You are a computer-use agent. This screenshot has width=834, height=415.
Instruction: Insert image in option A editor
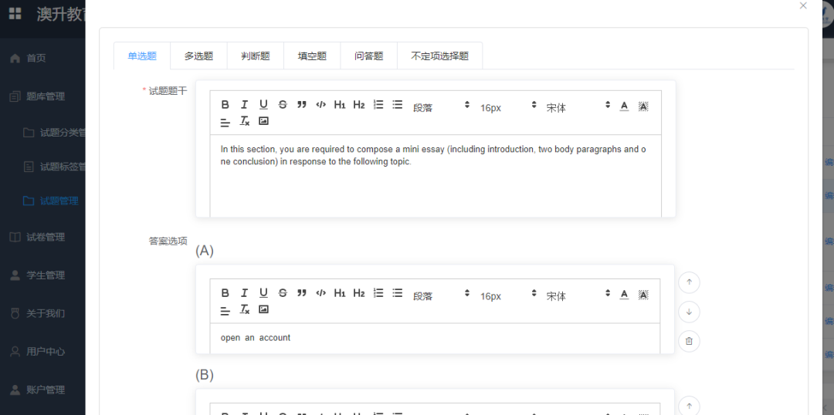click(263, 309)
